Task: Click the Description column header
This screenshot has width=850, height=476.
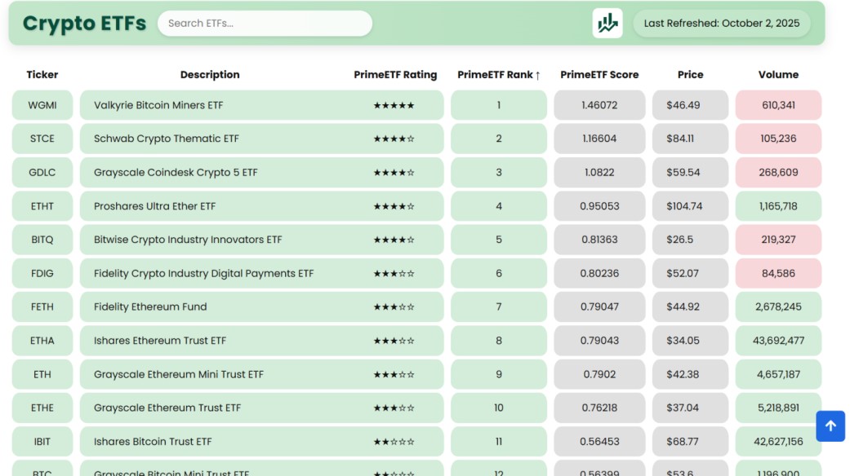Action: [x=210, y=75]
